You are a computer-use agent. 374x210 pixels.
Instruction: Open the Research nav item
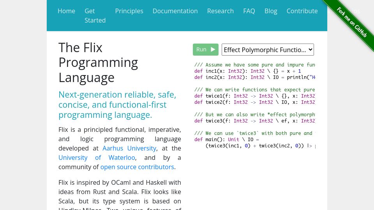221,11
